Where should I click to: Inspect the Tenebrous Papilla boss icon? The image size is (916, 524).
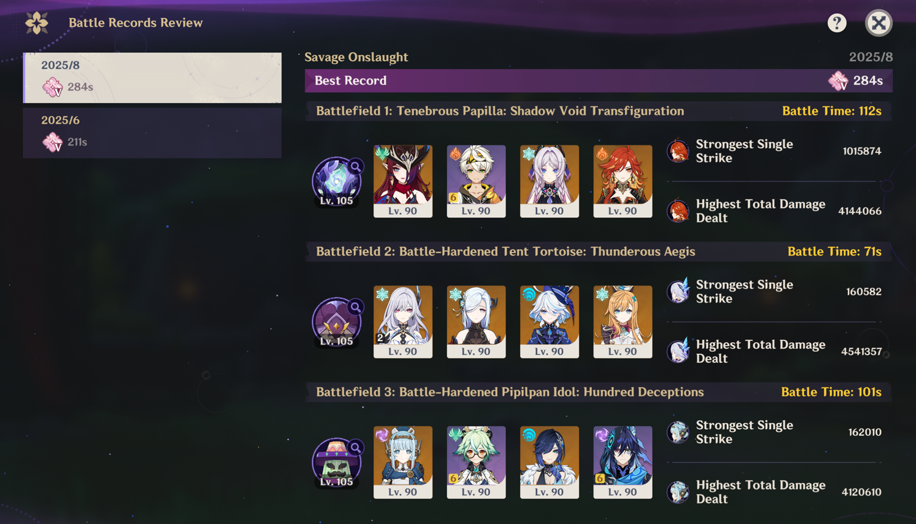[337, 181]
